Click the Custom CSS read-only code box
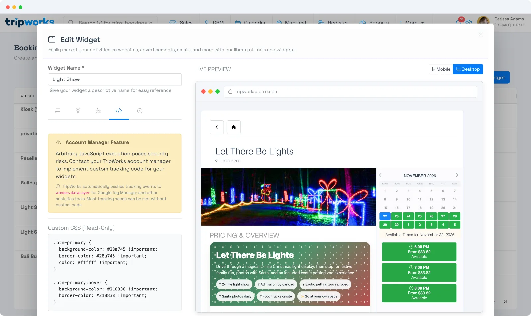The image size is (531, 316). [115, 273]
